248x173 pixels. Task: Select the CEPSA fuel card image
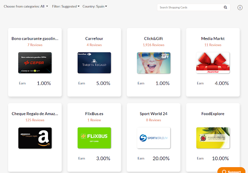35,63
